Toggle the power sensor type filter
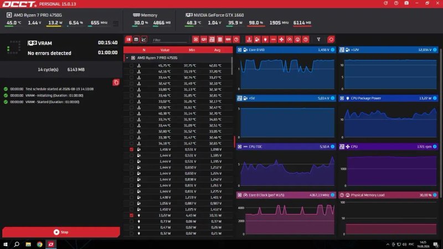This screenshot has width=443, height=249. [x=265, y=39]
